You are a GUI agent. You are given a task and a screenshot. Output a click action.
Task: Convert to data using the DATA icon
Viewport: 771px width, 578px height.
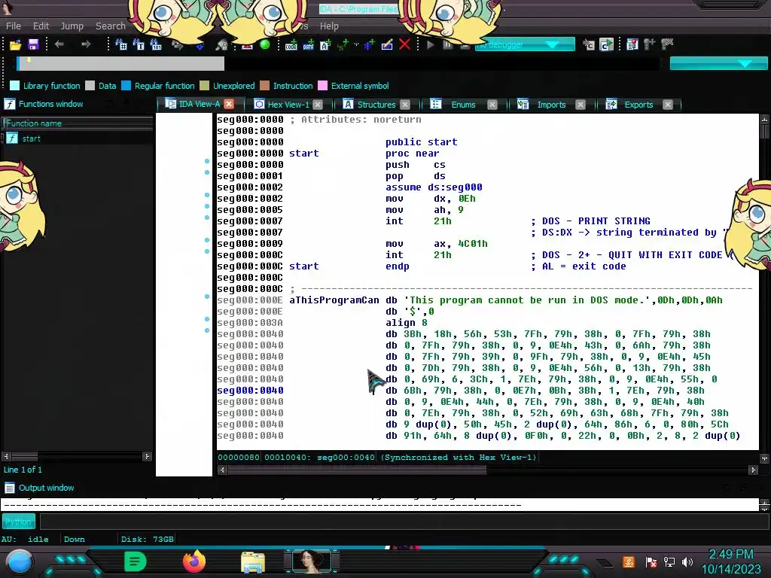(x=308, y=45)
